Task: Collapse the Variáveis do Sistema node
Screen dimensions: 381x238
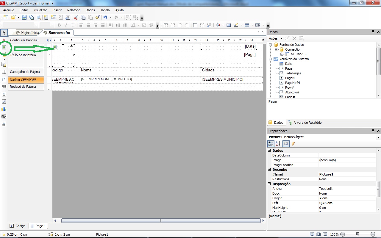Action: (x=271, y=59)
